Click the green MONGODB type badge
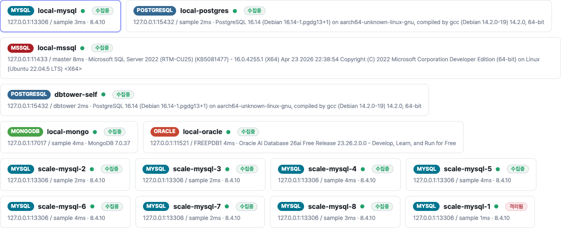561x228 pixels. (x=26, y=132)
